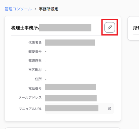Image resolution: width=139 pixels, height=129 pixels.
Task: Click the breadcrumb chevron separator
Action: [35, 9]
